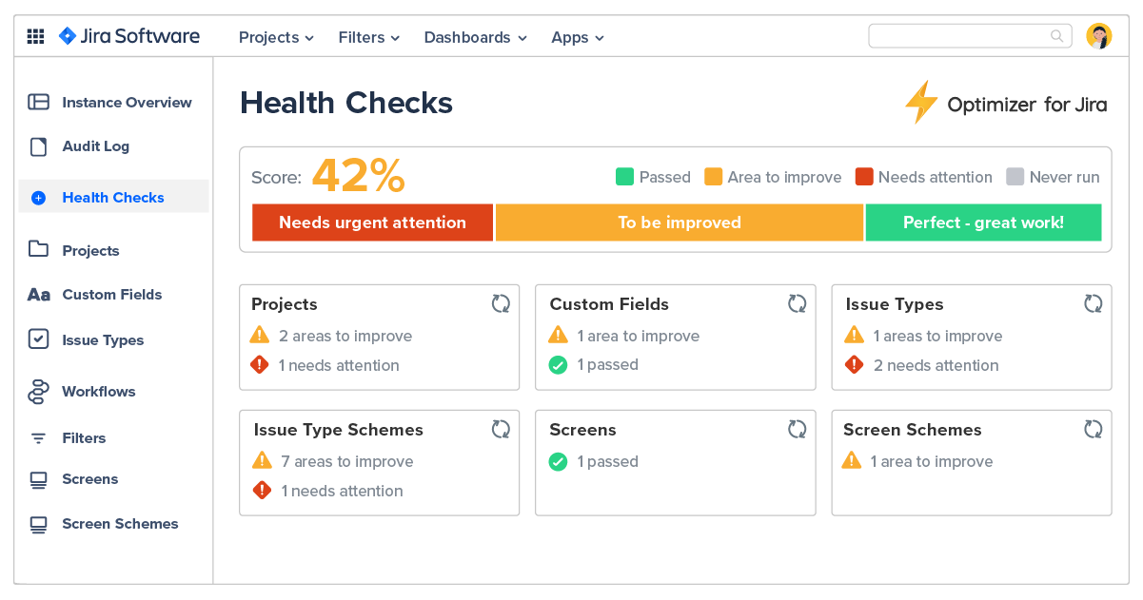
Task: Click Custom Fields green passed check icon
Action: pyautogui.click(x=559, y=364)
